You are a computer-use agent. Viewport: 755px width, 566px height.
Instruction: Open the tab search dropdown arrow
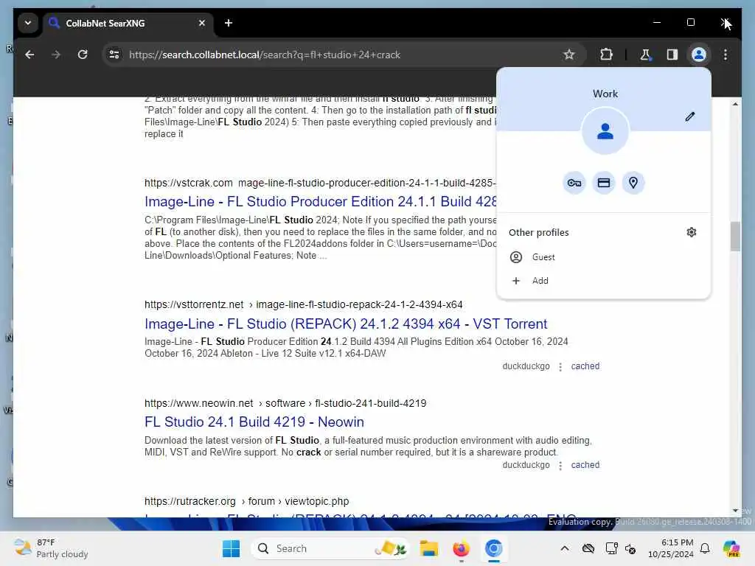(x=28, y=23)
